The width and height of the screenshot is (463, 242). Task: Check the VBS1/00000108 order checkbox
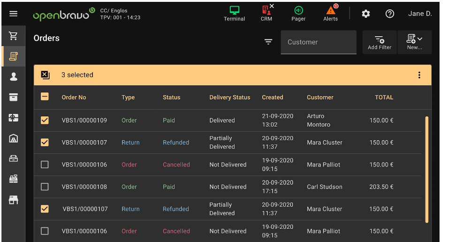click(x=45, y=187)
